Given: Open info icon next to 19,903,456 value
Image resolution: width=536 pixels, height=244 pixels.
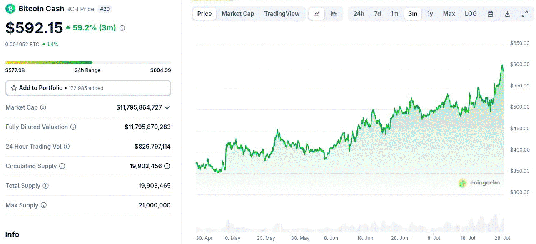Looking at the screenshot, I should (167, 166).
